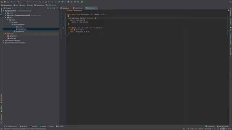Image resolution: width=232 pixels, height=130 pixels.
Task: Click the project root breadcrumb in navigation bar
Action: [x=7, y=5]
